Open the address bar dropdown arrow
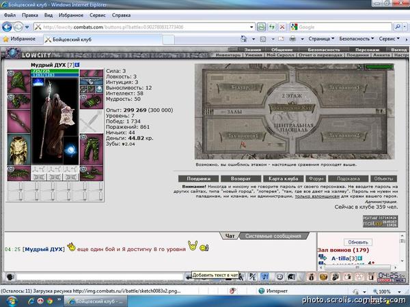Image resolution: width=410 pixels, height=307 pixels. [x=251, y=27]
